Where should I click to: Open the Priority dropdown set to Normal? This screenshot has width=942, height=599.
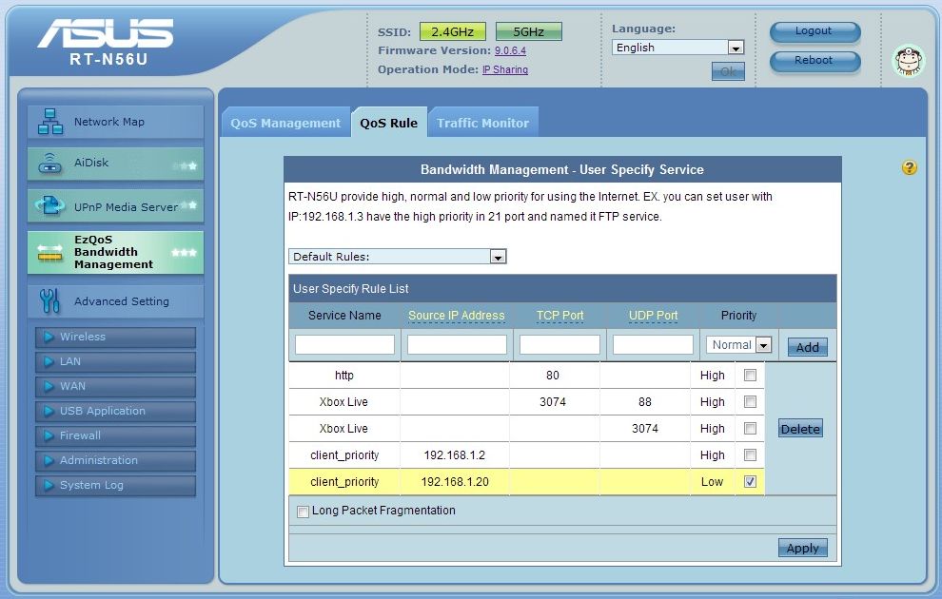(762, 345)
